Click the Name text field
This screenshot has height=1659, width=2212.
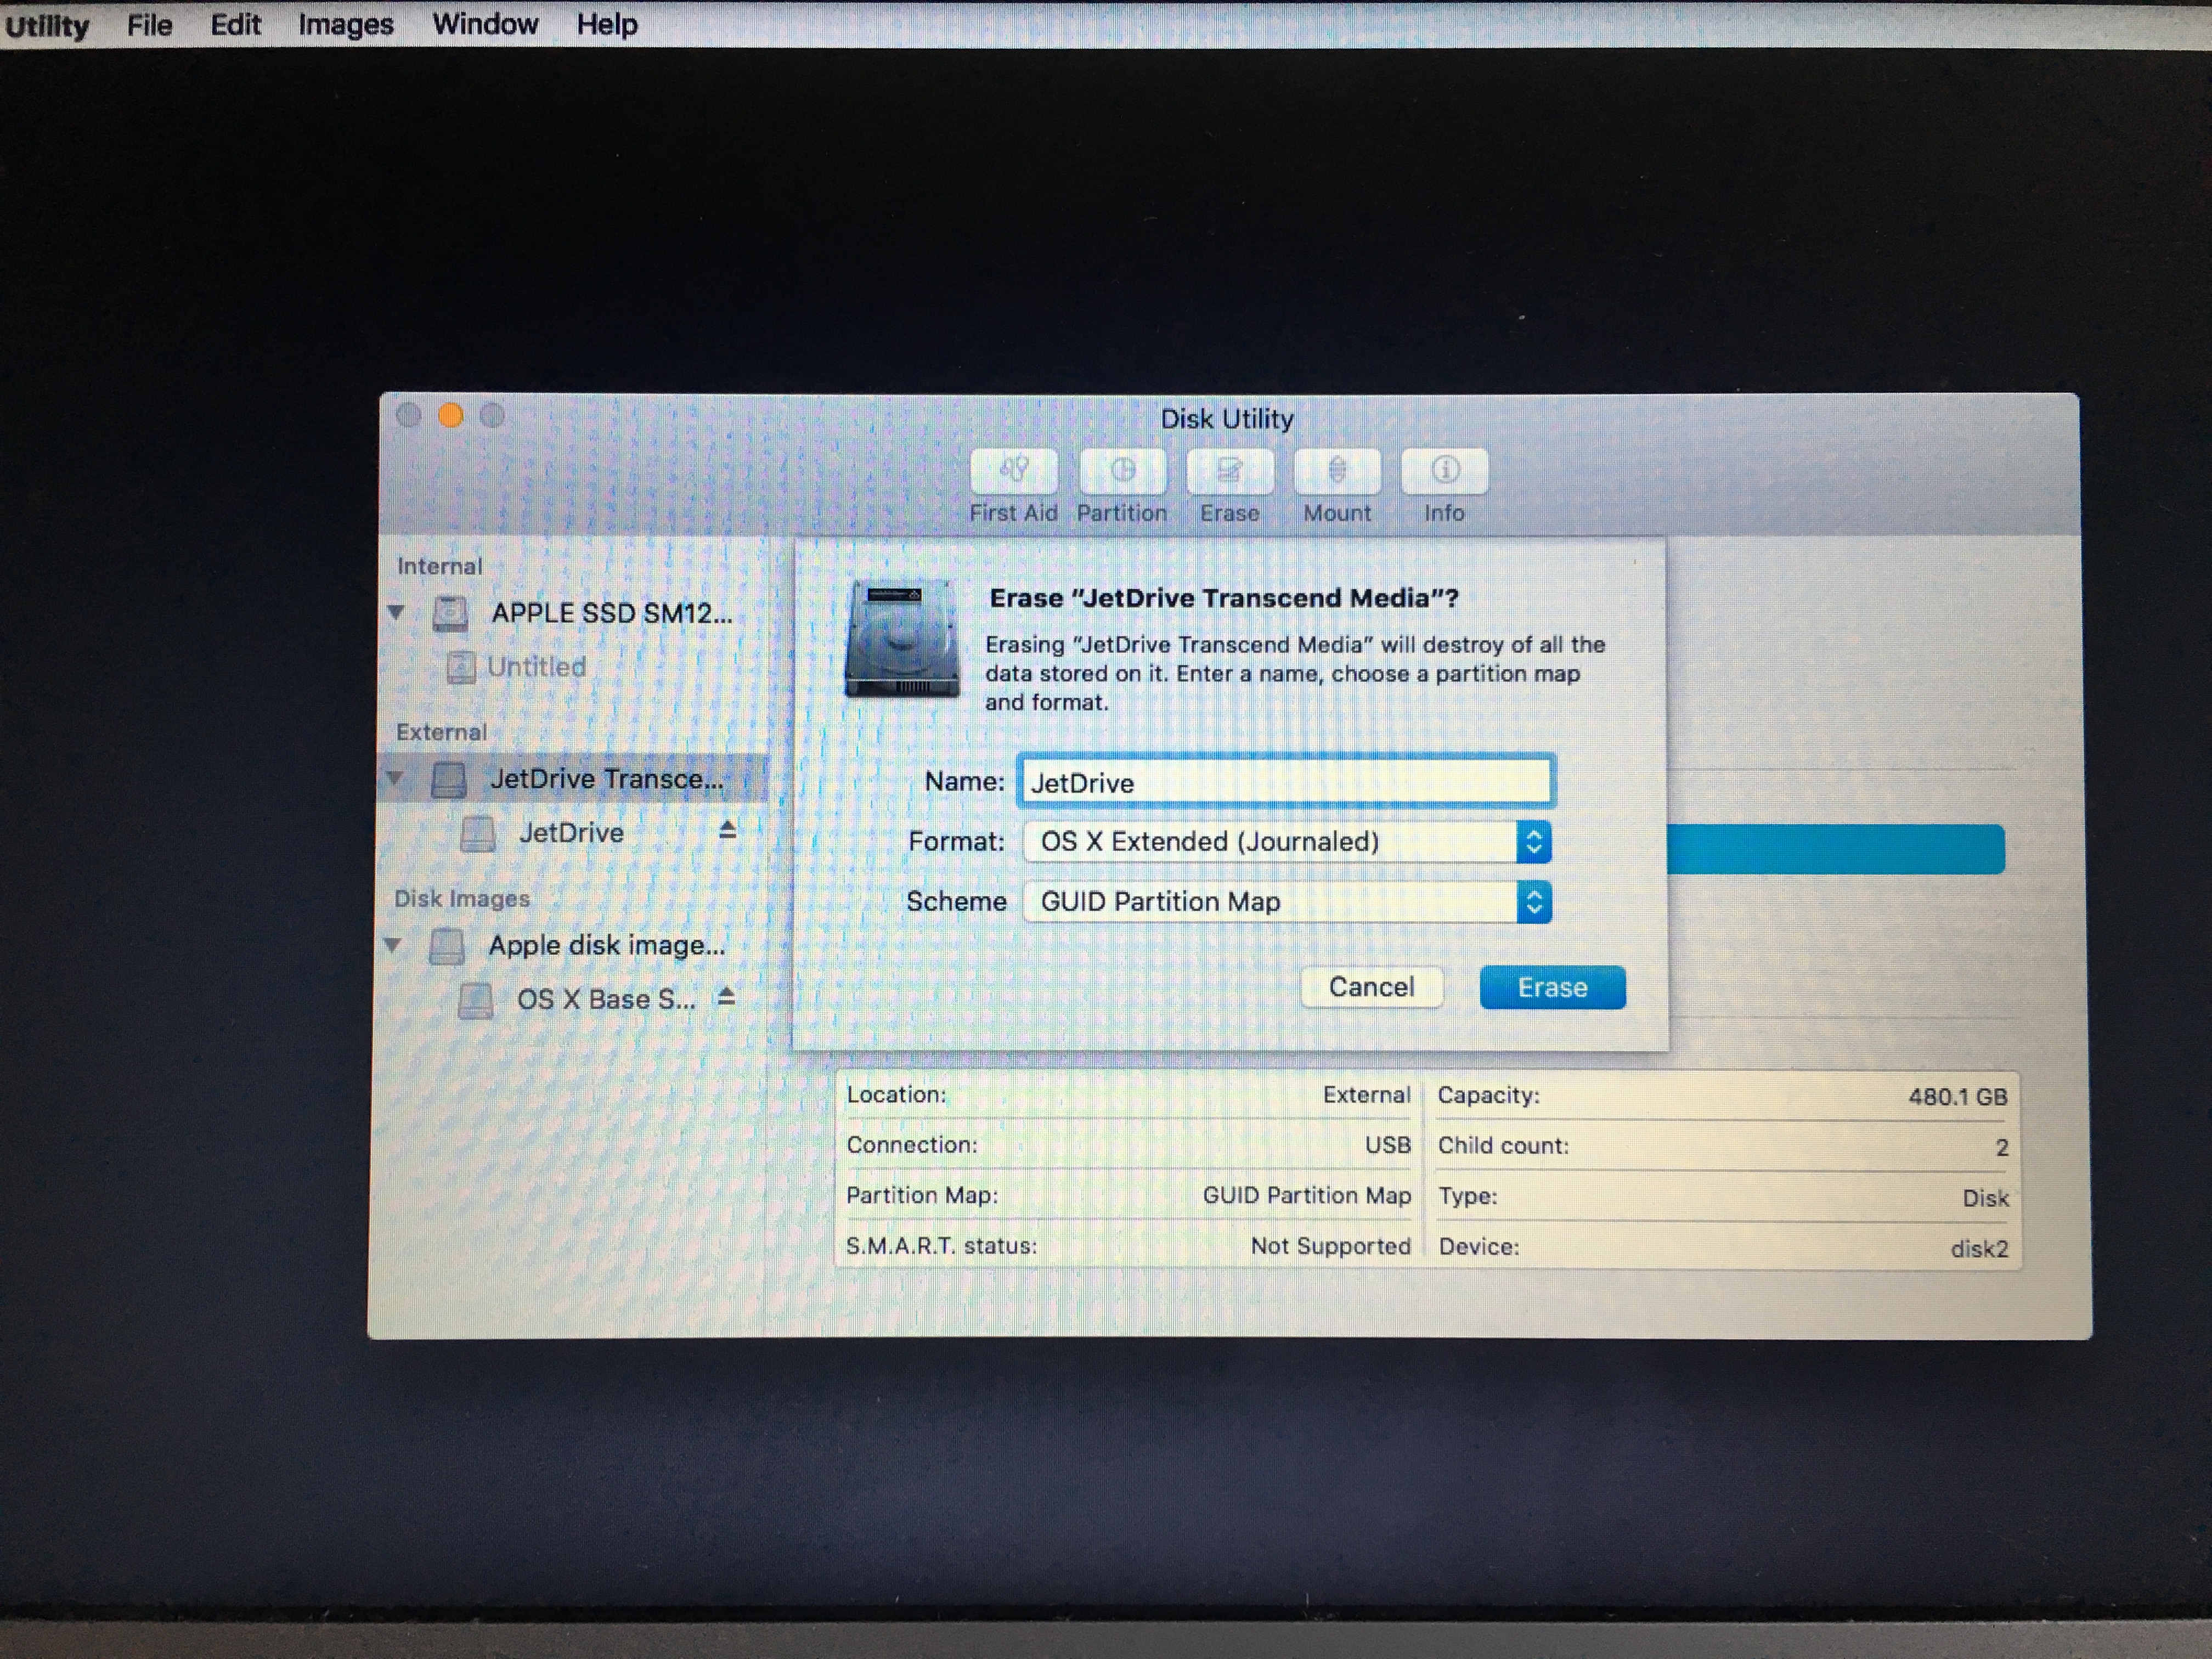pos(1286,782)
